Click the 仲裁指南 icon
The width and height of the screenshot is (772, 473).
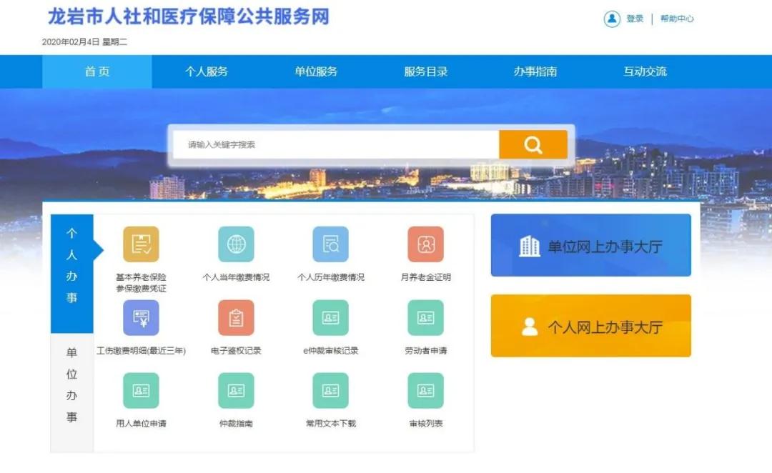(x=236, y=391)
